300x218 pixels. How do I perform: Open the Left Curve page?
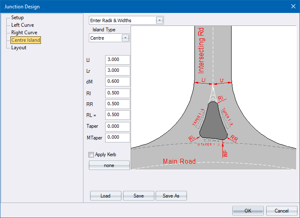(23, 25)
